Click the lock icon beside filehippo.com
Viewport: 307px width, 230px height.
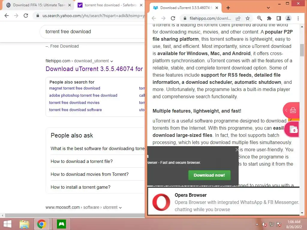tap(185, 18)
